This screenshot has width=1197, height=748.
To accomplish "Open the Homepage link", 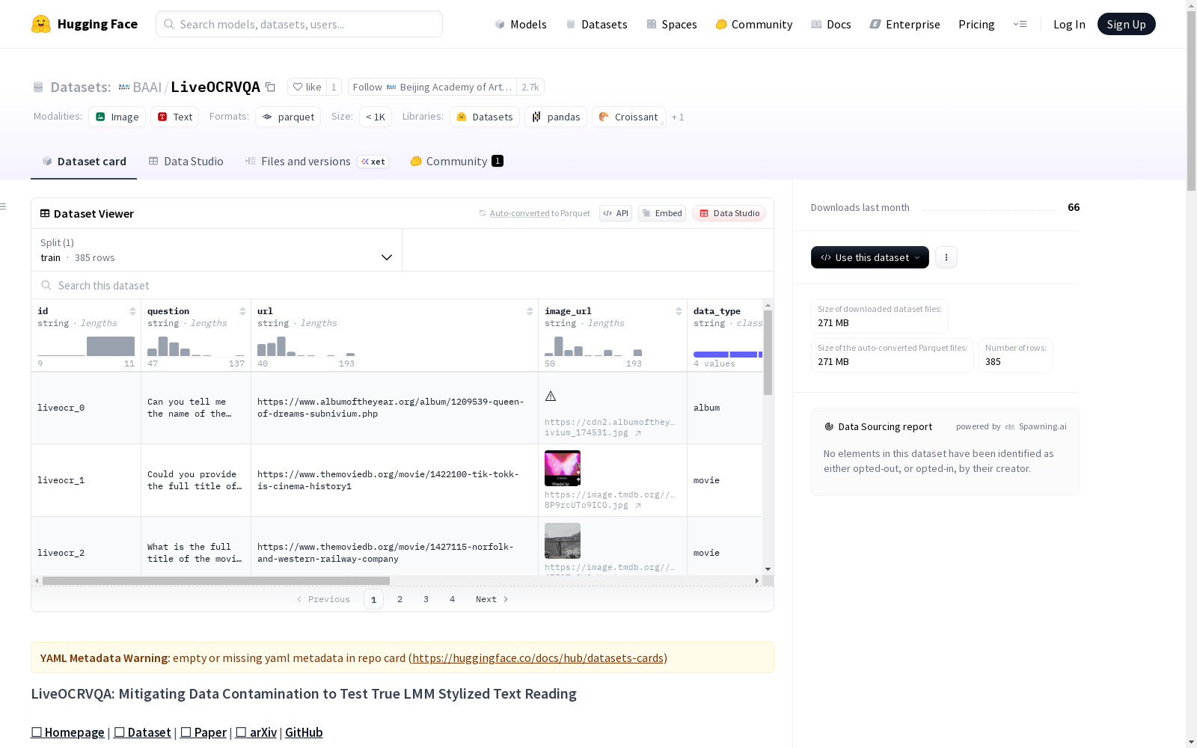I will click(67, 732).
